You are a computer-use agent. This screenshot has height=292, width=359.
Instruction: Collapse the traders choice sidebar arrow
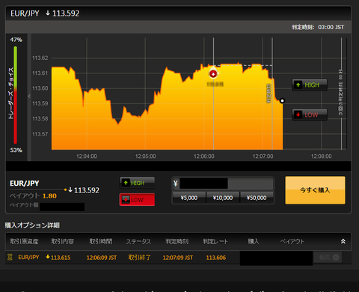pos(29,96)
